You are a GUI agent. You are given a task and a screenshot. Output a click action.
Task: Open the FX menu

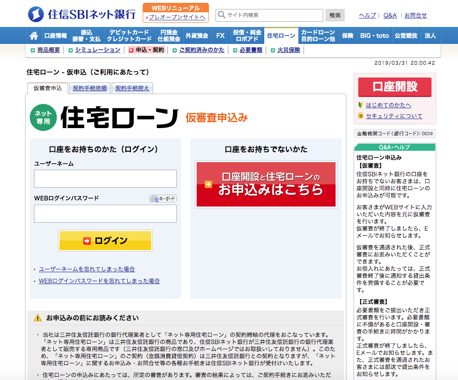click(x=221, y=35)
